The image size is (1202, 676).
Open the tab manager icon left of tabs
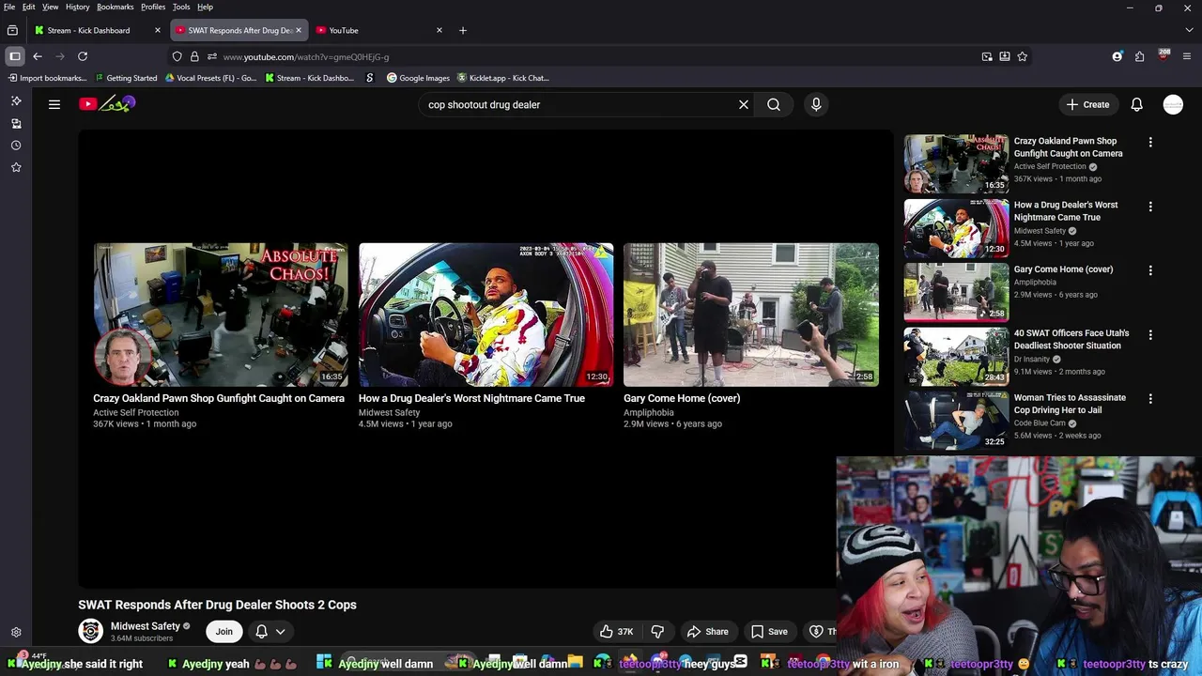[12, 30]
